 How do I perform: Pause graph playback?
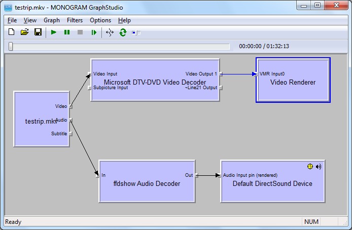pyautogui.click(x=66, y=32)
